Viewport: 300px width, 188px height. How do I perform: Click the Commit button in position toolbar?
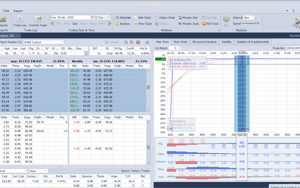click(x=112, y=42)
